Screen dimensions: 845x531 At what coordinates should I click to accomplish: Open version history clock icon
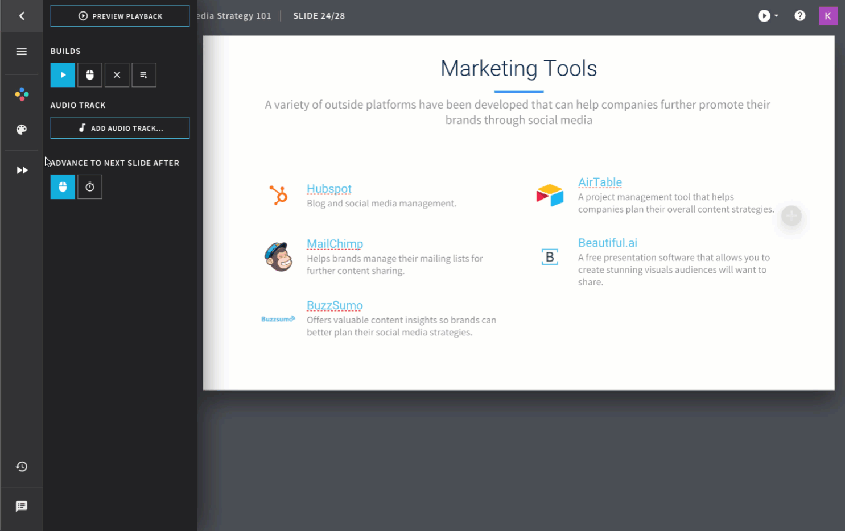coord(22,467)
